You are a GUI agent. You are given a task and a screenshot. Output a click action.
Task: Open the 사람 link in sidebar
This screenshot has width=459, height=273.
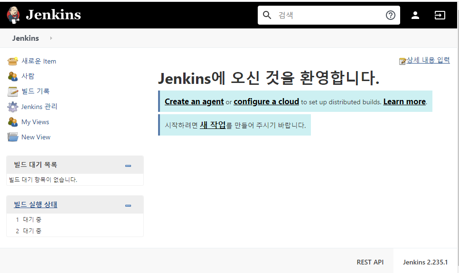pyautogui.click(x=28, y=76)
